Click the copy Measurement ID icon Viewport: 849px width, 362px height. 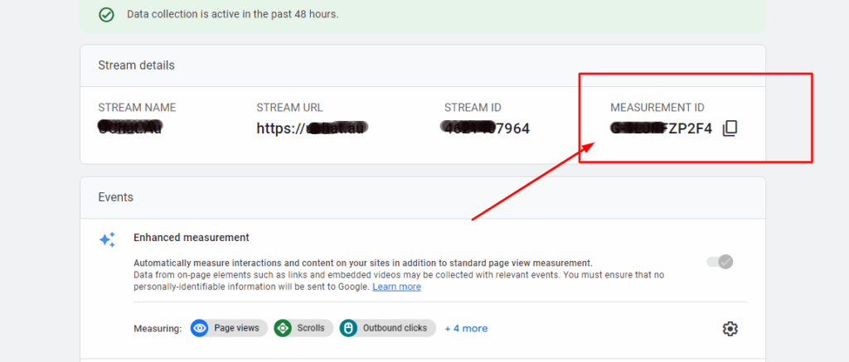click(x=730, y=128)
